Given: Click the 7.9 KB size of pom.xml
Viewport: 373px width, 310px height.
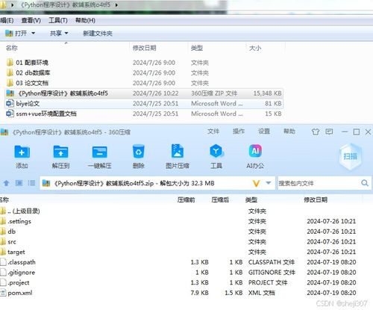Looking at the screenshot, I should point(199,293).
